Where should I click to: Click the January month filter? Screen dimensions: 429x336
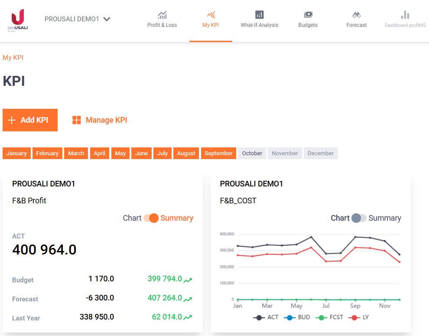pos(16,153)
